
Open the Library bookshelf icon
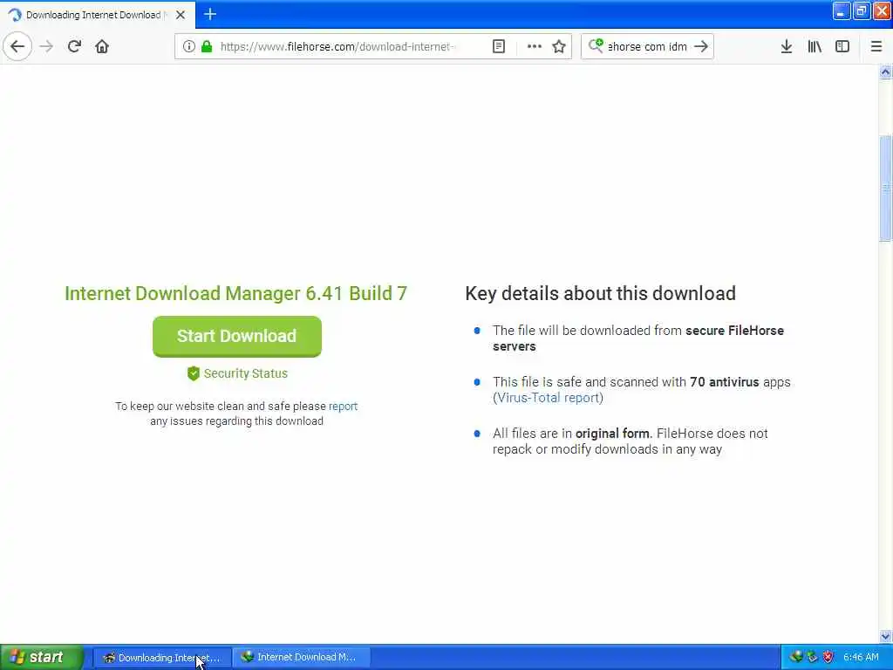[x=815, y=46]
